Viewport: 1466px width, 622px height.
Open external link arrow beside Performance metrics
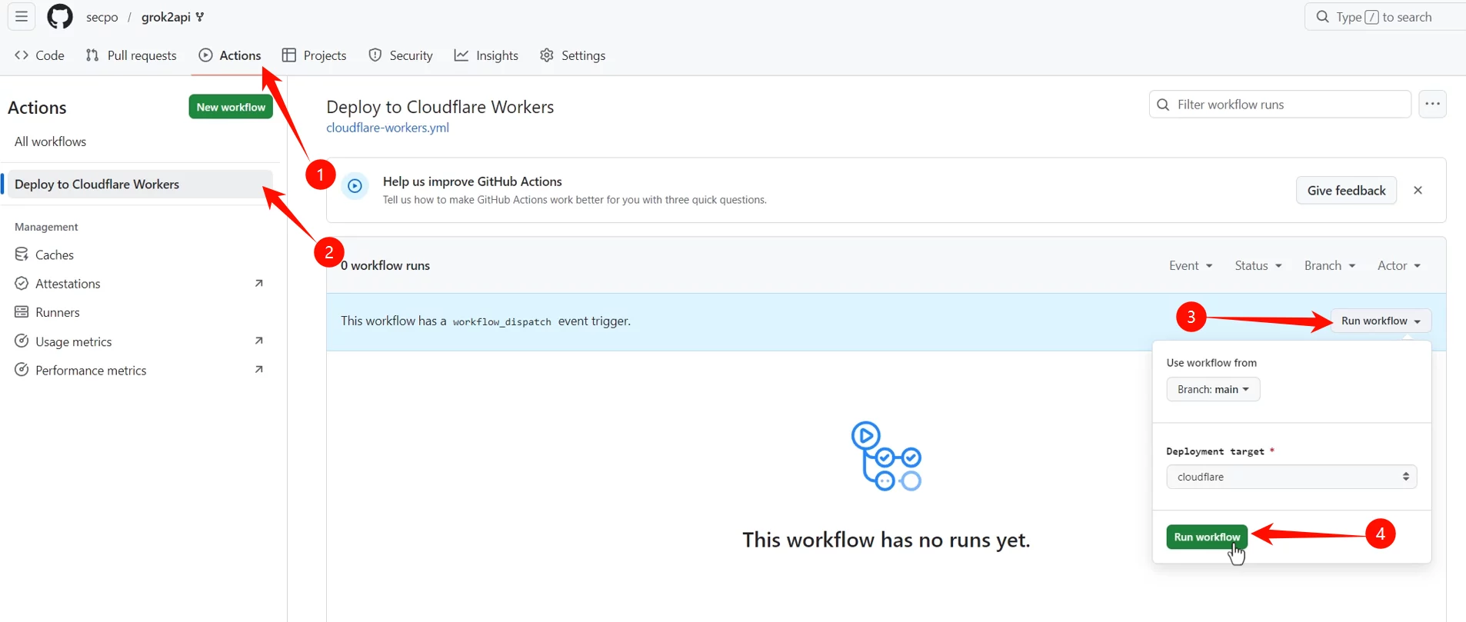coord(259,370)
